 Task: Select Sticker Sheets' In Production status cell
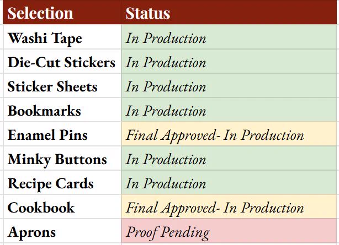229,86
